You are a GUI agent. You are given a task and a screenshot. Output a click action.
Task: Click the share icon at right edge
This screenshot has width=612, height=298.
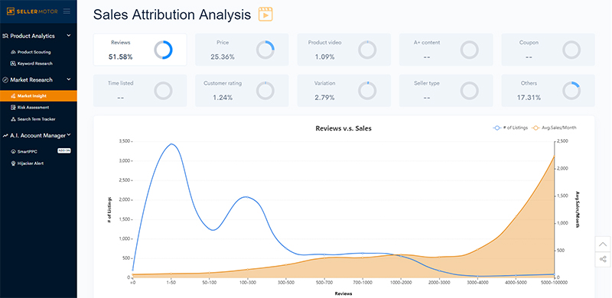603,259
